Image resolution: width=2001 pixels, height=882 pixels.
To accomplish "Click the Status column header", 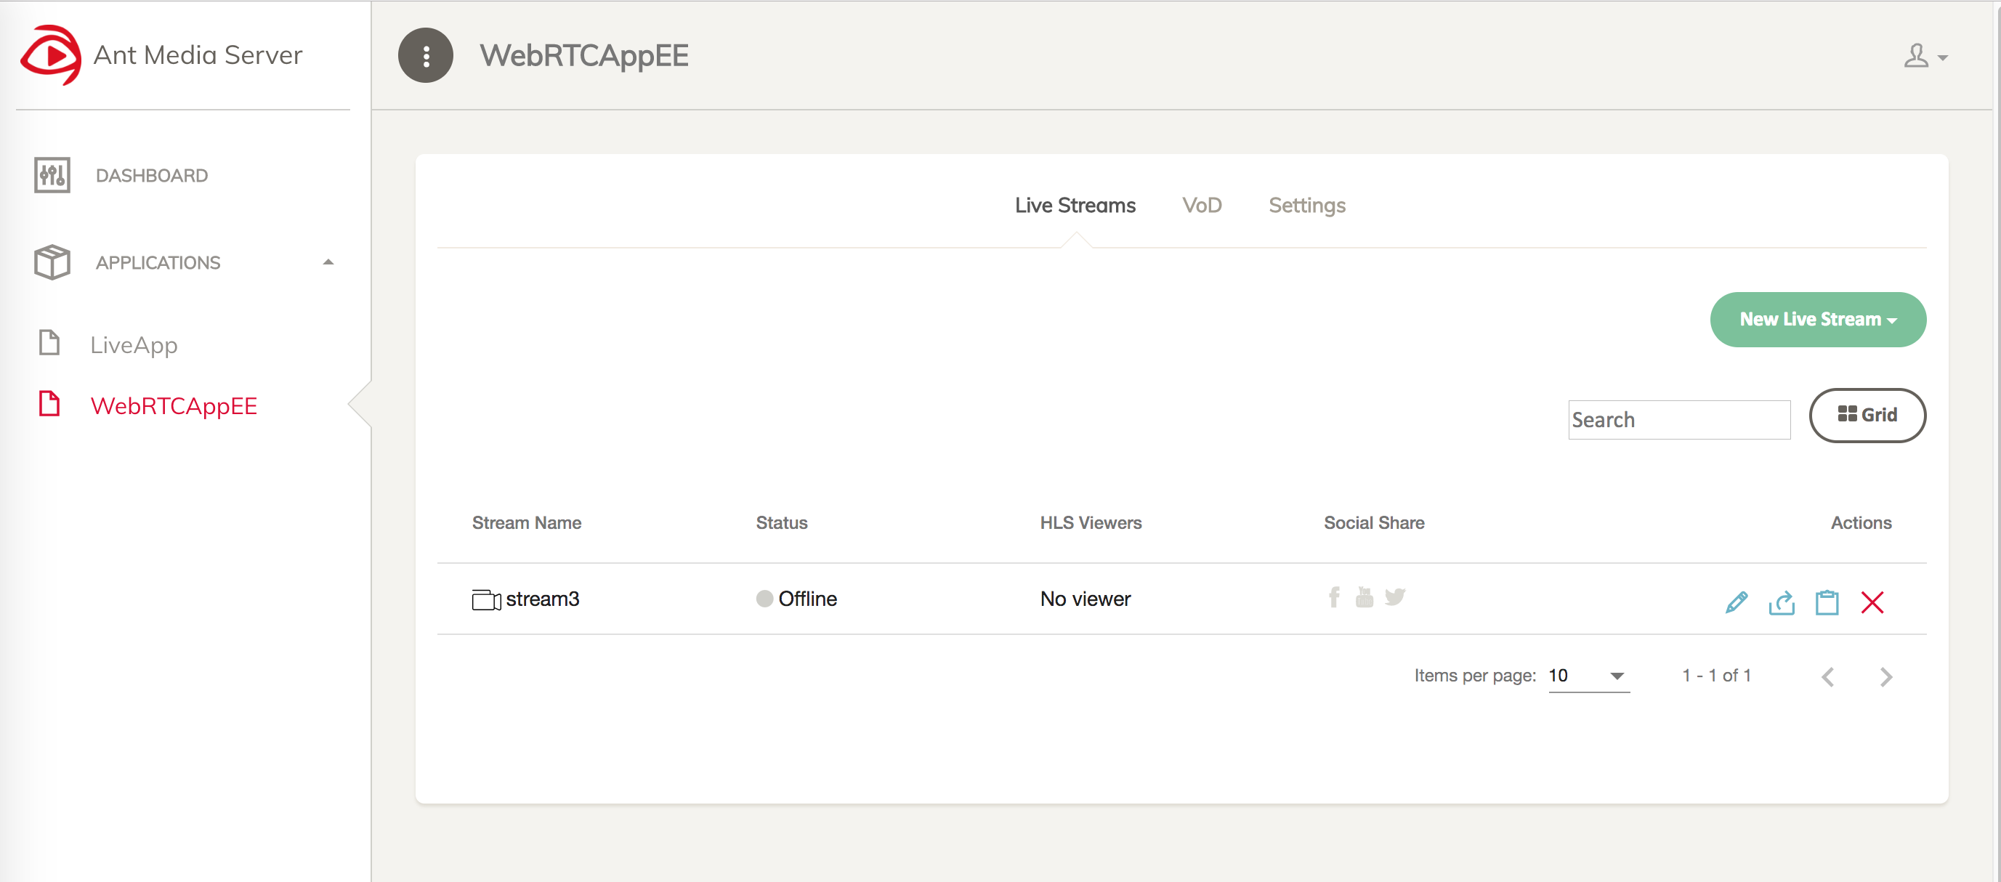I will pyautogui.click(x=782, y=522).
